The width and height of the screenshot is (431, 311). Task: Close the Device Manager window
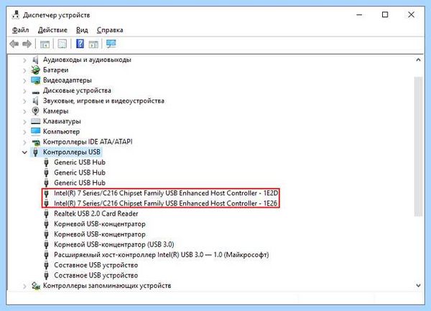click(411, 15)
